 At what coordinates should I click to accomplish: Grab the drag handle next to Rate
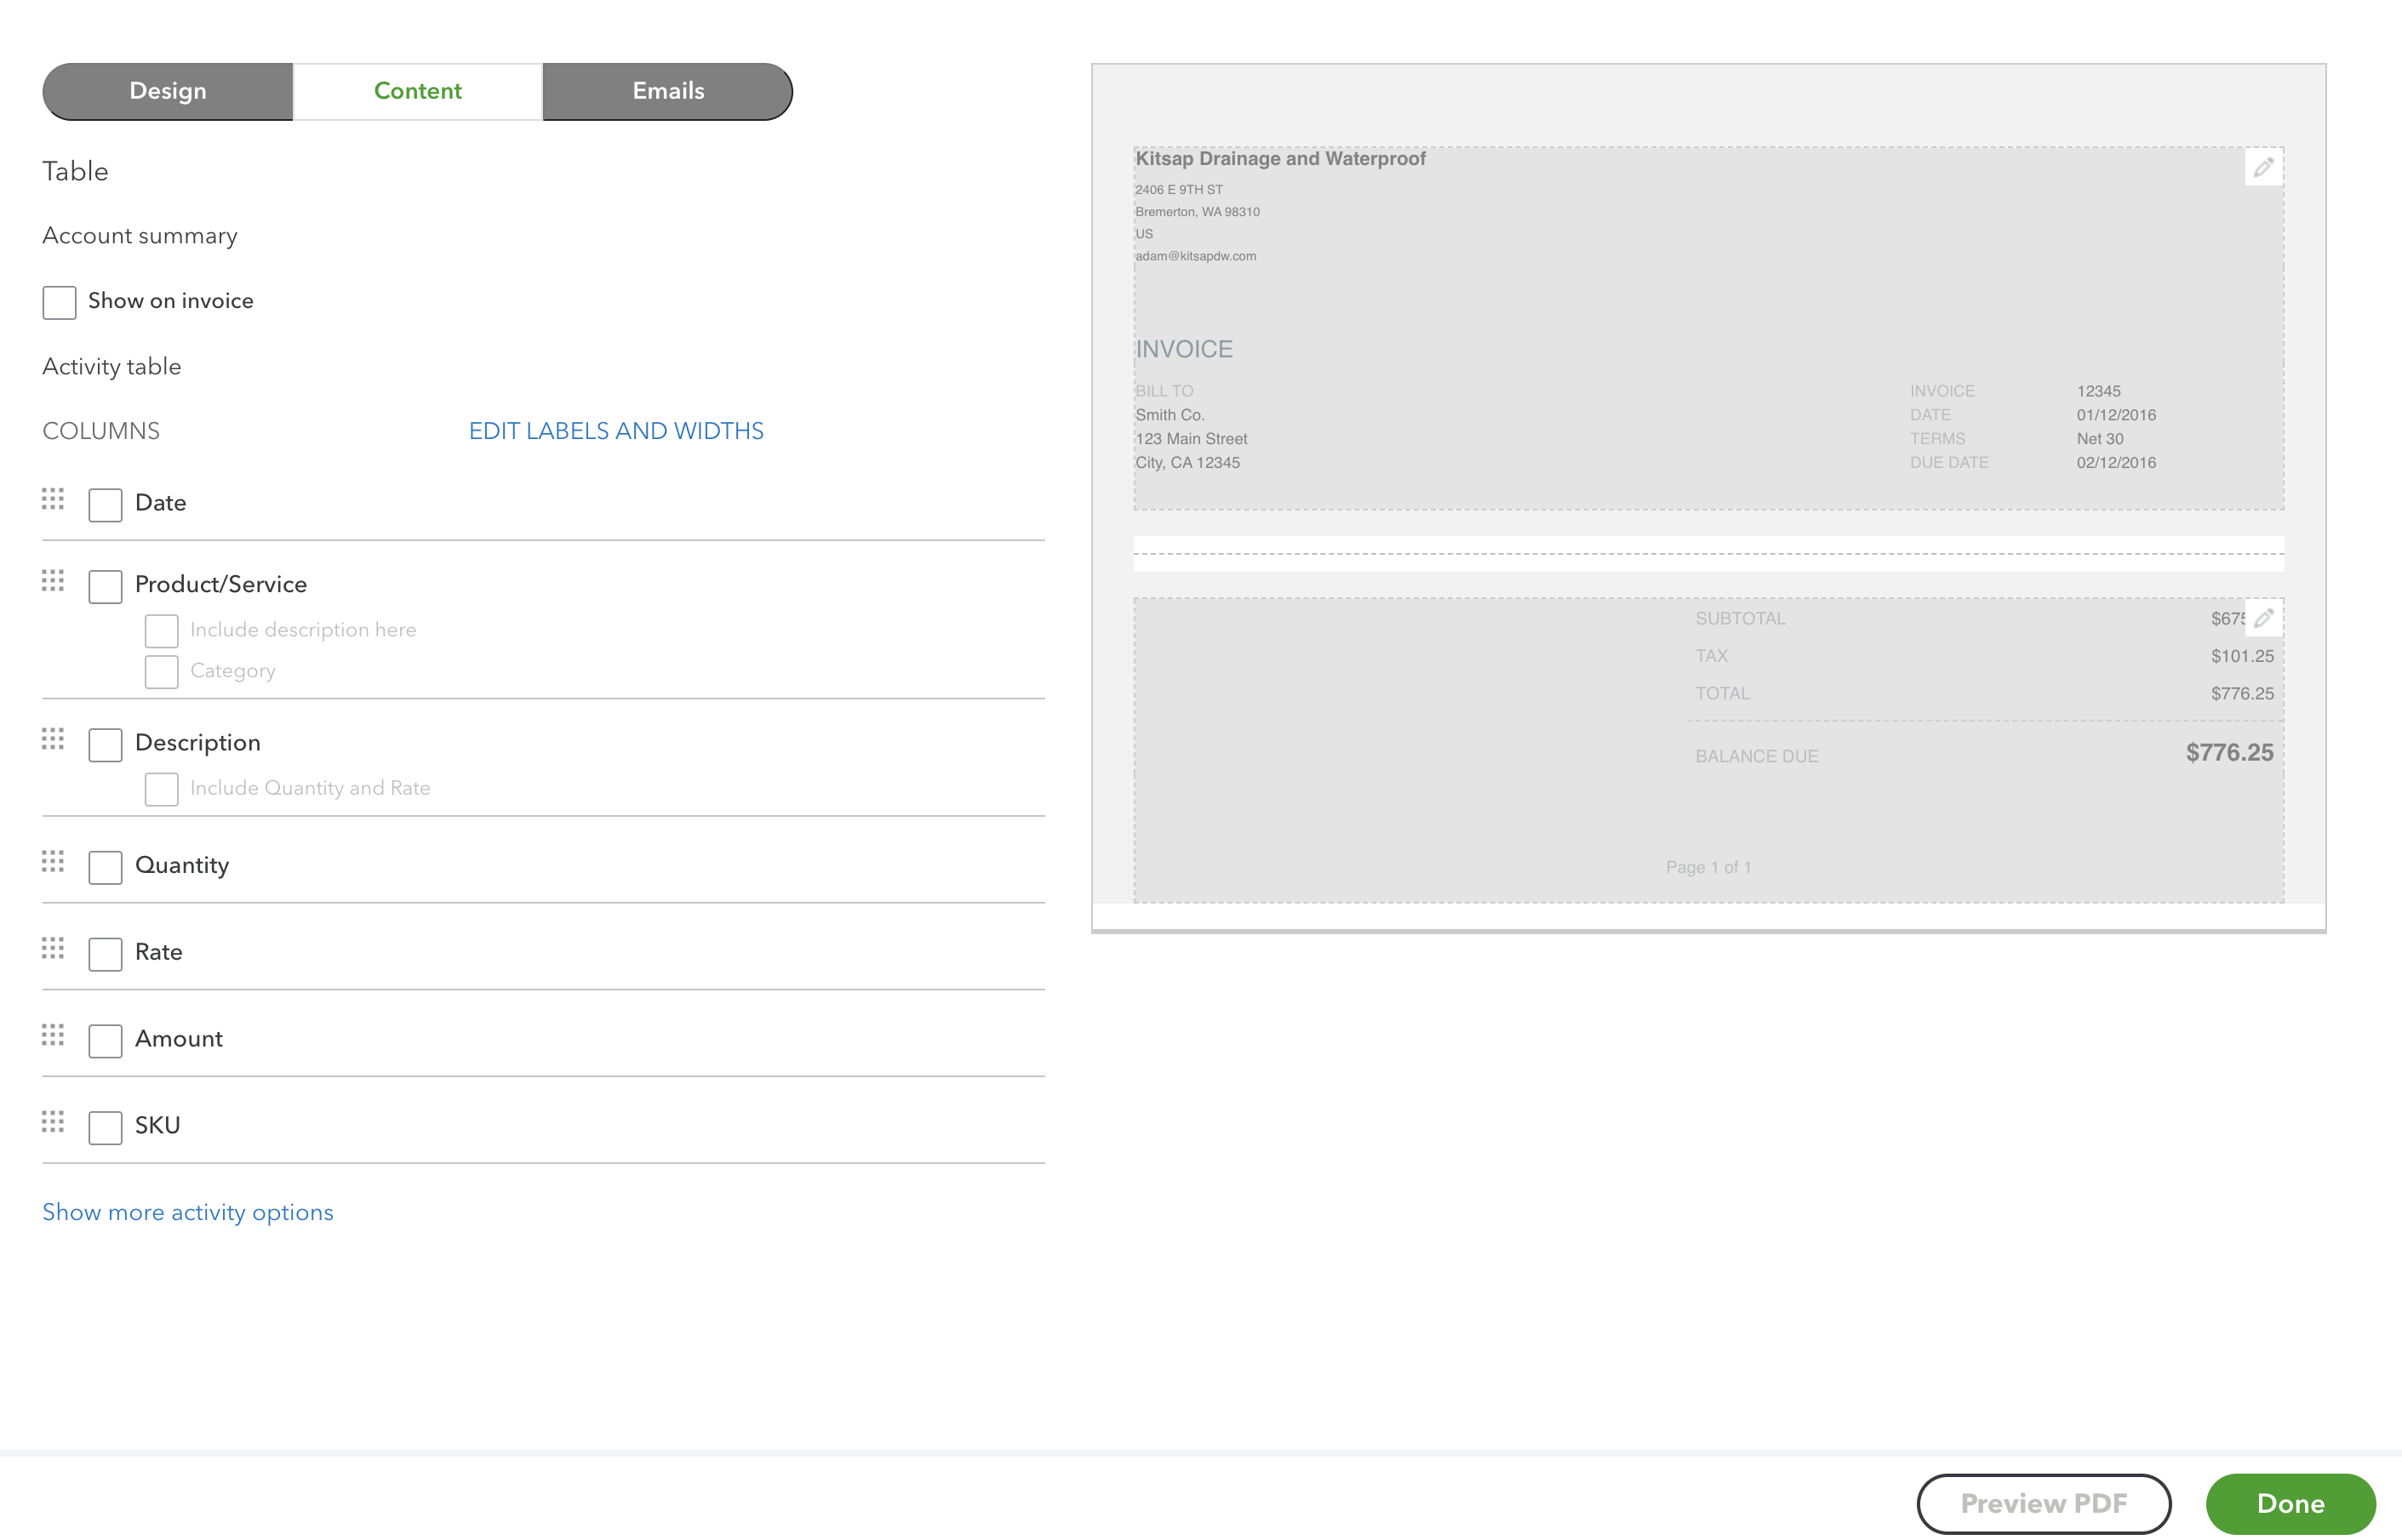pos(53,950)
